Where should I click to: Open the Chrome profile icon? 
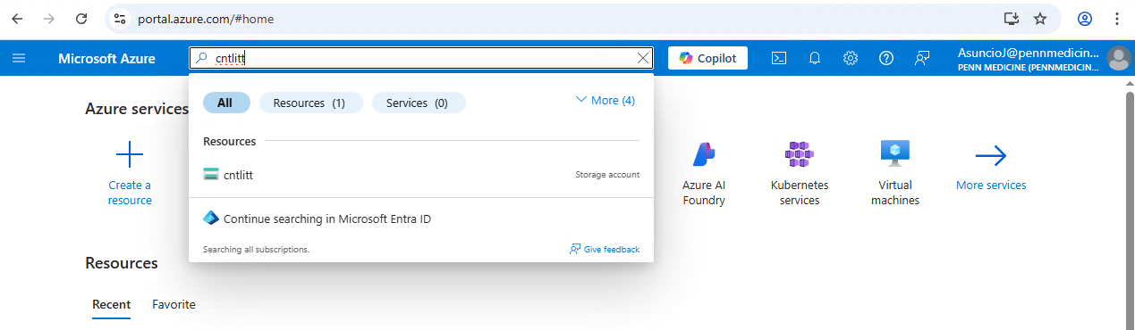pyautogui.click(x=1085, y=19)
